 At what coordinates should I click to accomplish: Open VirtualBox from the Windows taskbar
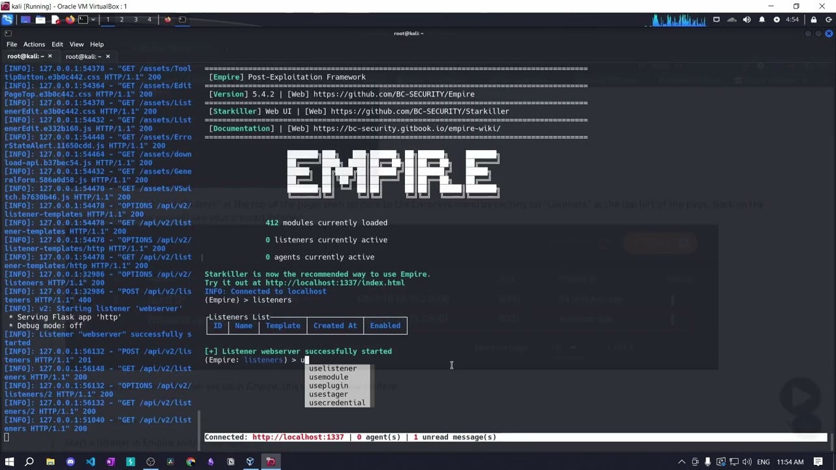click(250, 462)
